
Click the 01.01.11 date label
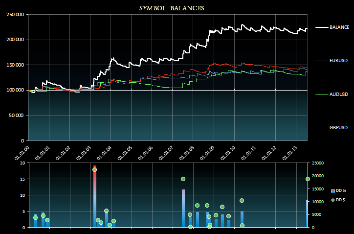pyautogui.click(x=248, y=153)
